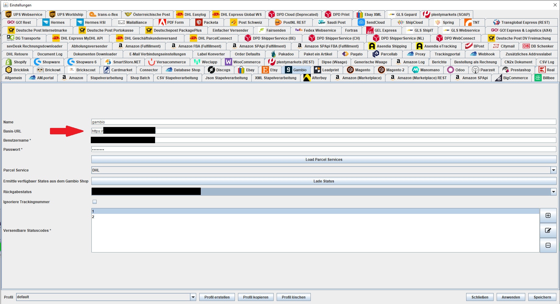
Task: Select status code 2 in the list
Action: coord(315,217)
